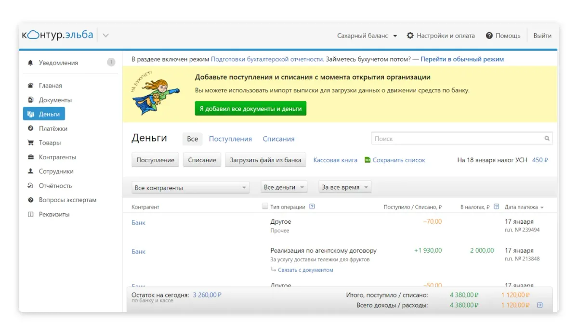
Task: Expand the Сахарный баланс organization menu
Action: pyautogui.click(x=367, y=36)
